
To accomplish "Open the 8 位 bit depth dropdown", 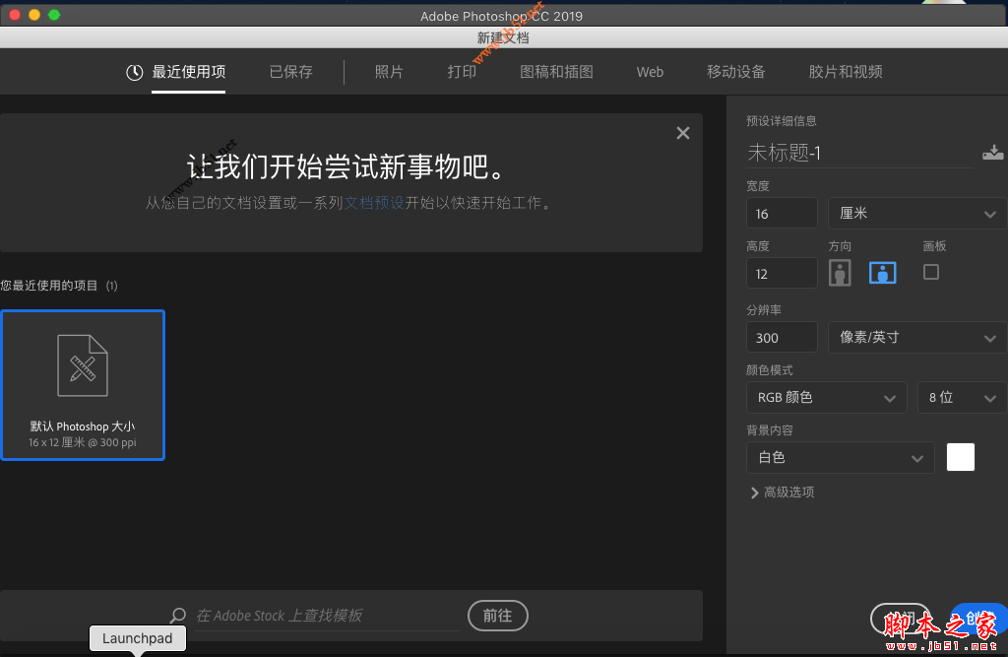I will [x=962, y=398].
